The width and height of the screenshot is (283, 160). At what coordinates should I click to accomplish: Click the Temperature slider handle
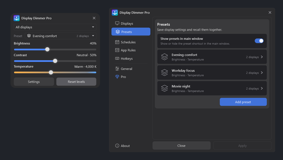click(x=51, y=72)
